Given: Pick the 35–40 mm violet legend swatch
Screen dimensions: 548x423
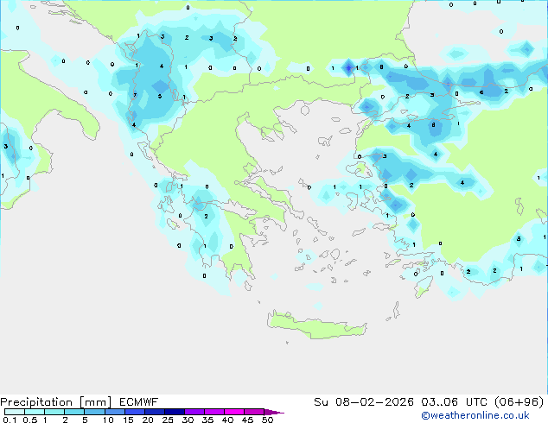Looking at the screenshot, I should point(214,412).
